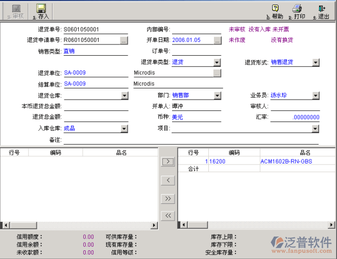This screenshot has width=337, height=259.
Task: Open the 退货形式 dropdown list
Action: [x=316, y=62]
